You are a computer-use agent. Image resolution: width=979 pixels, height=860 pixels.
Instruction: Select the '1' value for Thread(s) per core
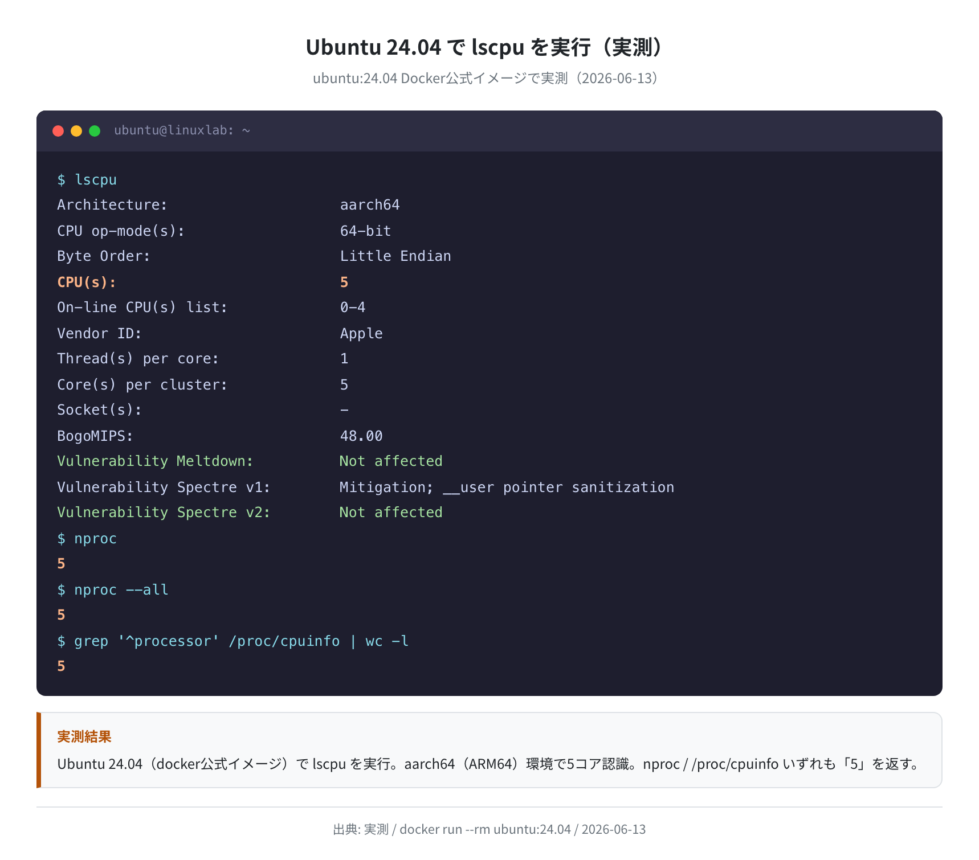(x=344, y=359)
